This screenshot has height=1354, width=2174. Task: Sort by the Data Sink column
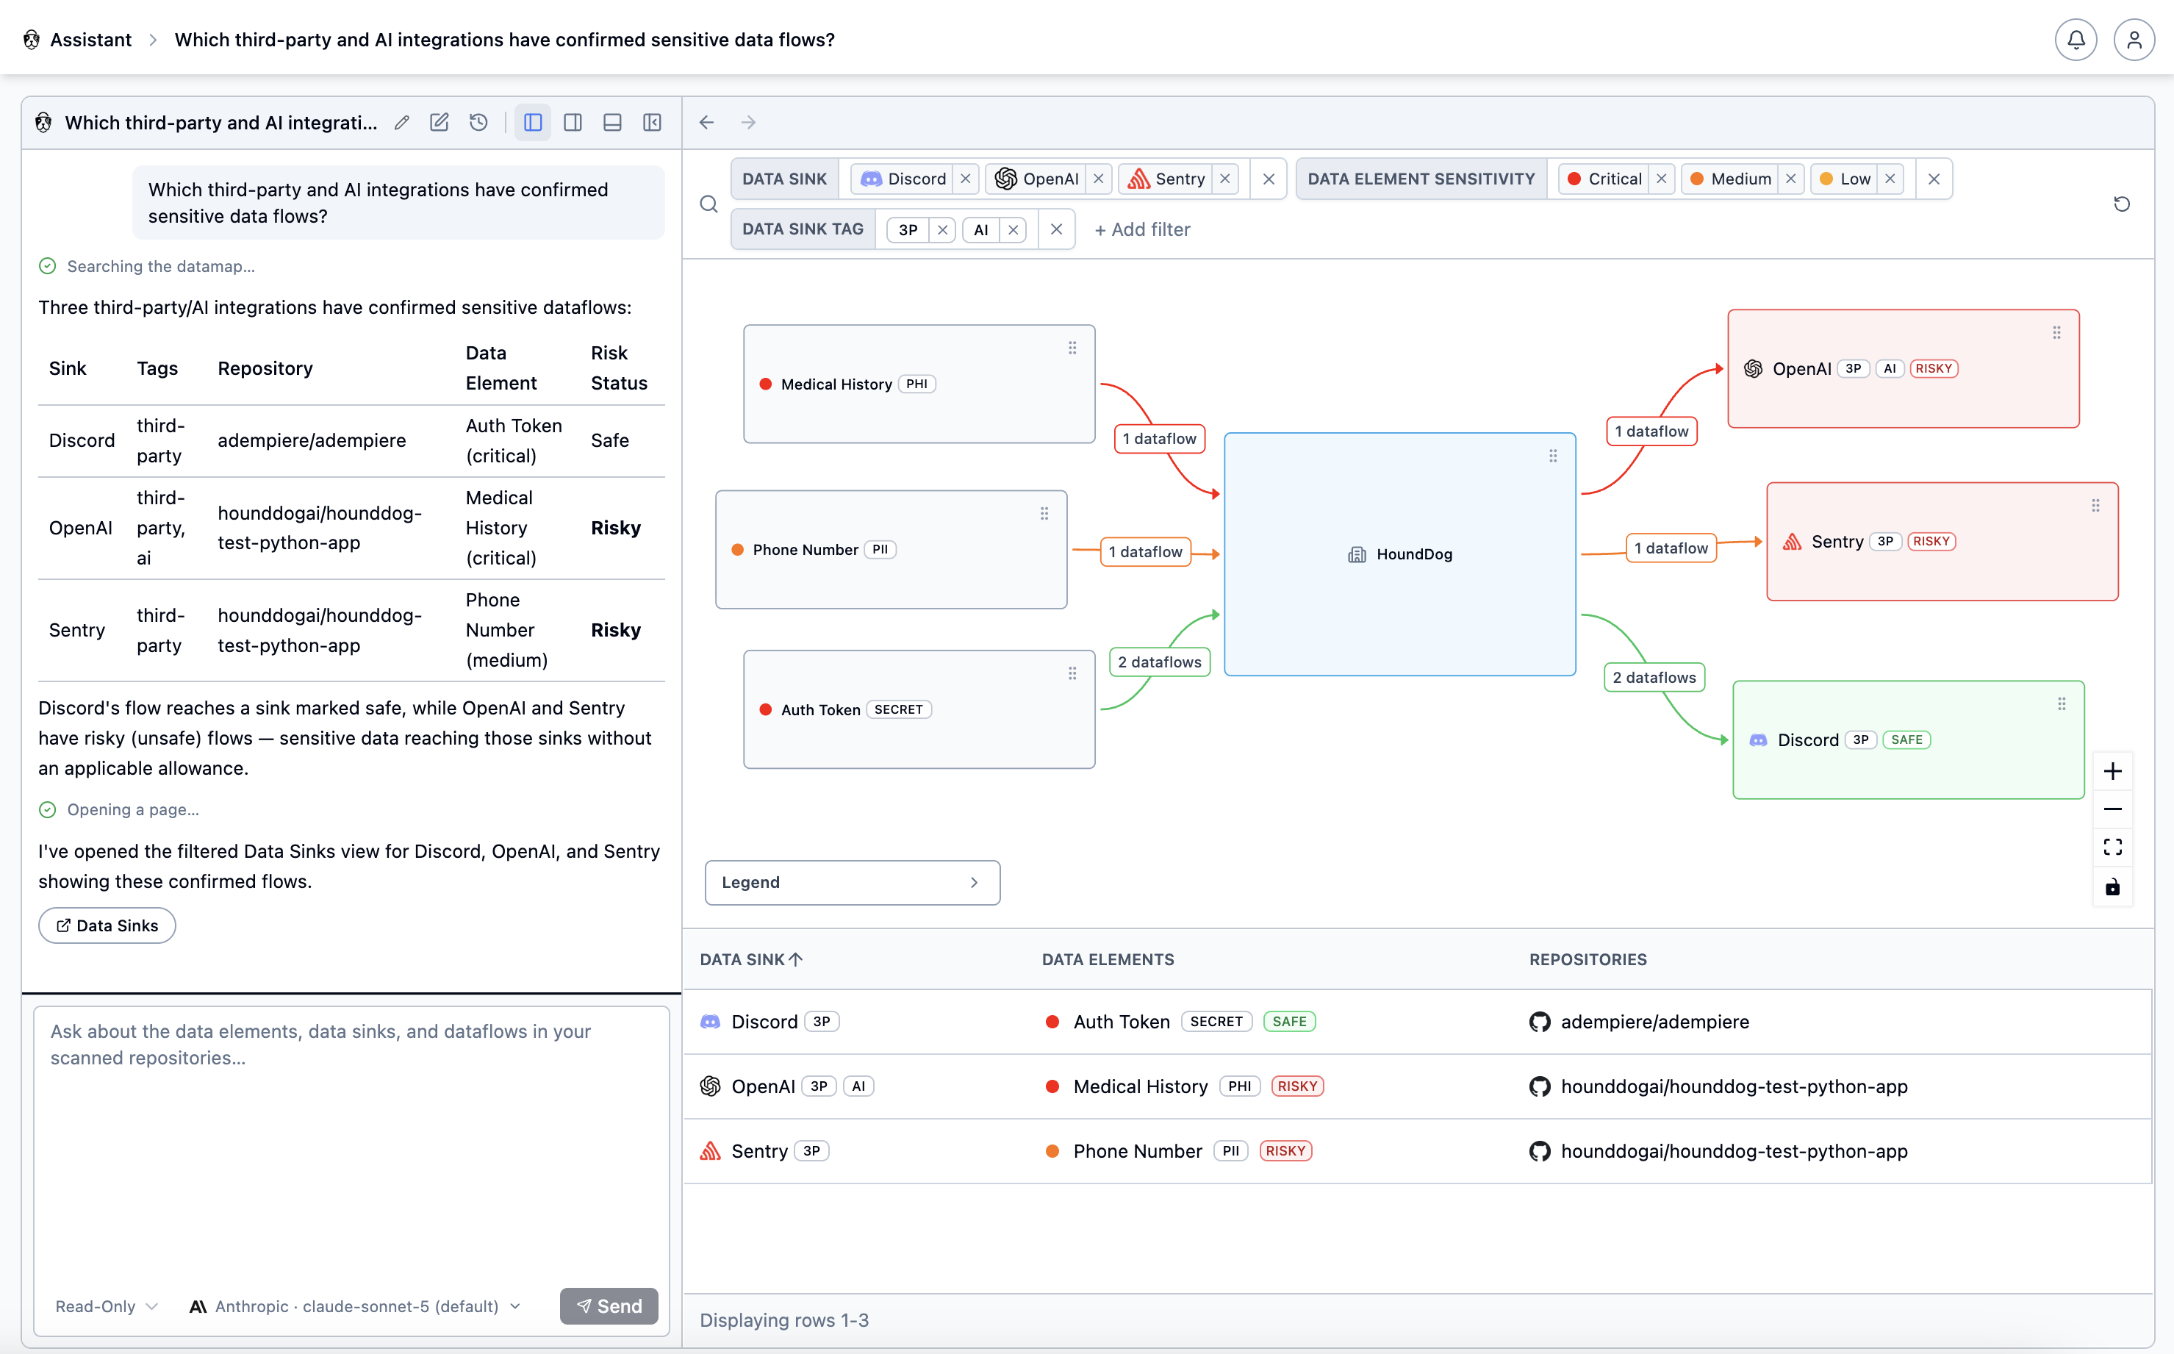(750, 959)
